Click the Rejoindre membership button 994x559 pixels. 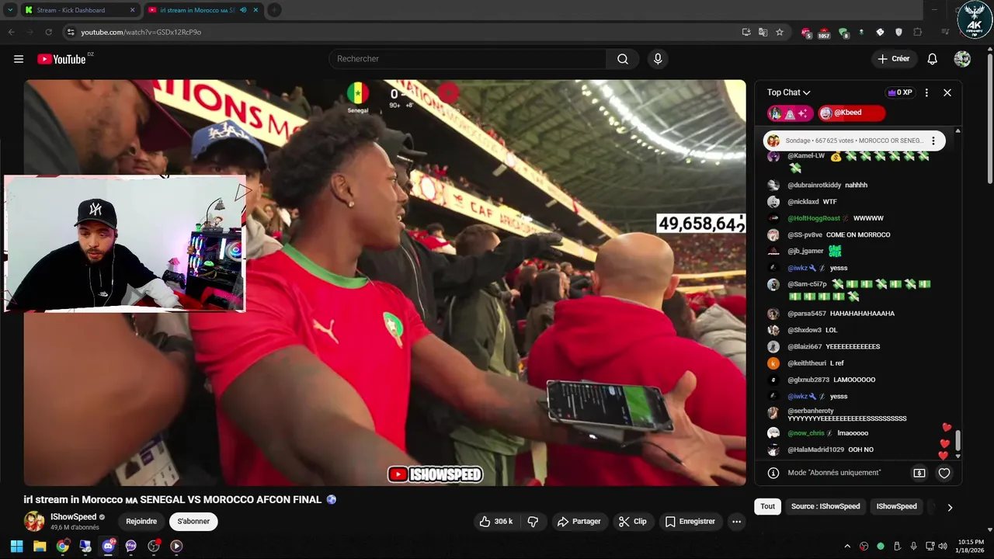coord(141,522)
